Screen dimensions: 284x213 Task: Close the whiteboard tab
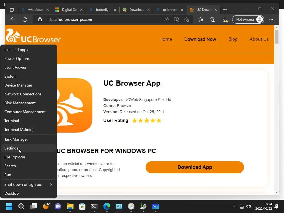click(x=47, y=10)
